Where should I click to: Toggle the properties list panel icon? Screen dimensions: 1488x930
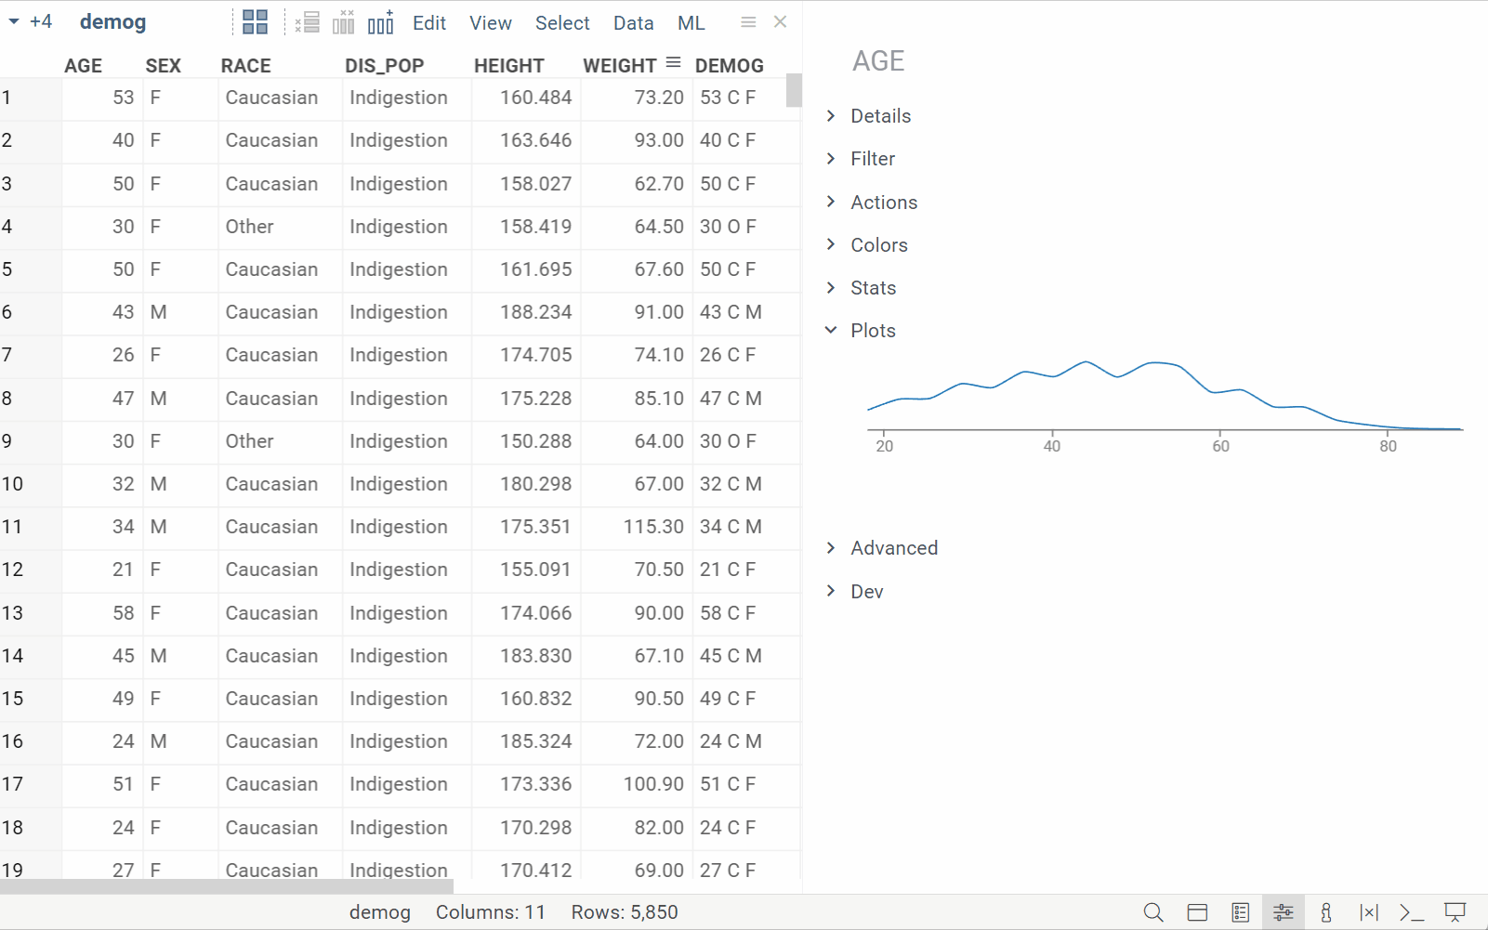(x=1240, y=912)
